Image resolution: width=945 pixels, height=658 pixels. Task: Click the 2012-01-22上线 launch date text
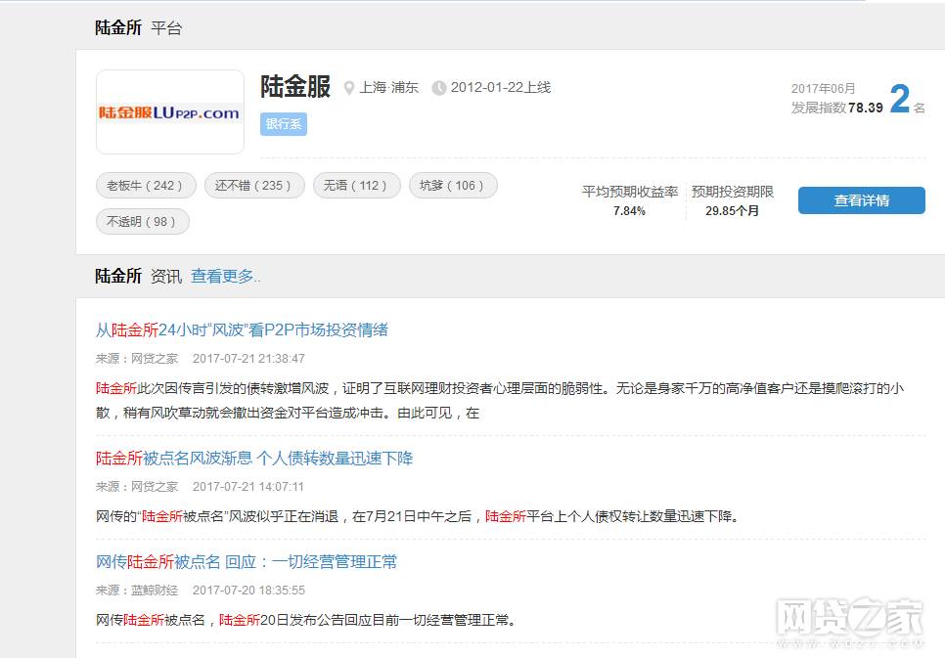(x=501, y=88)
